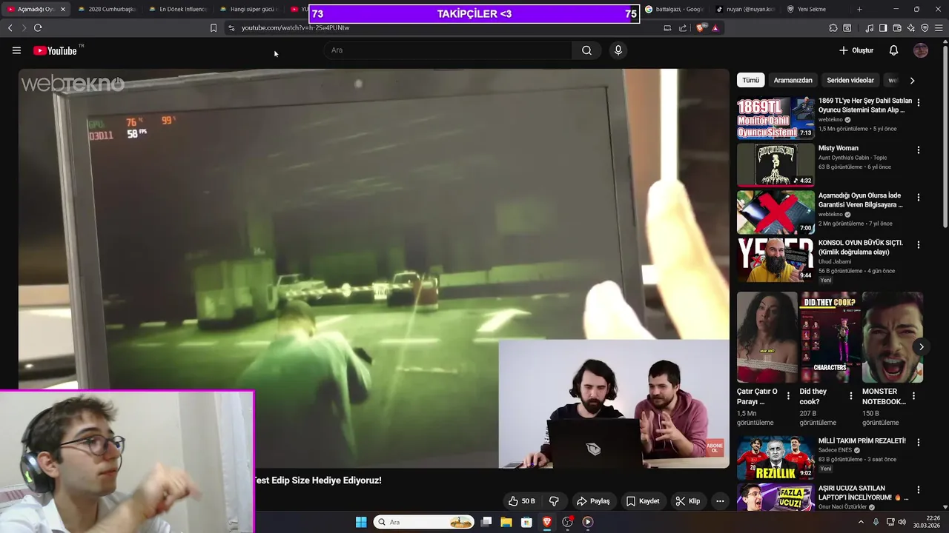Viewport: 949px width, 533px height.
Task: Open Brave Leo AI sparkle icon
Action: coord(910,28)
